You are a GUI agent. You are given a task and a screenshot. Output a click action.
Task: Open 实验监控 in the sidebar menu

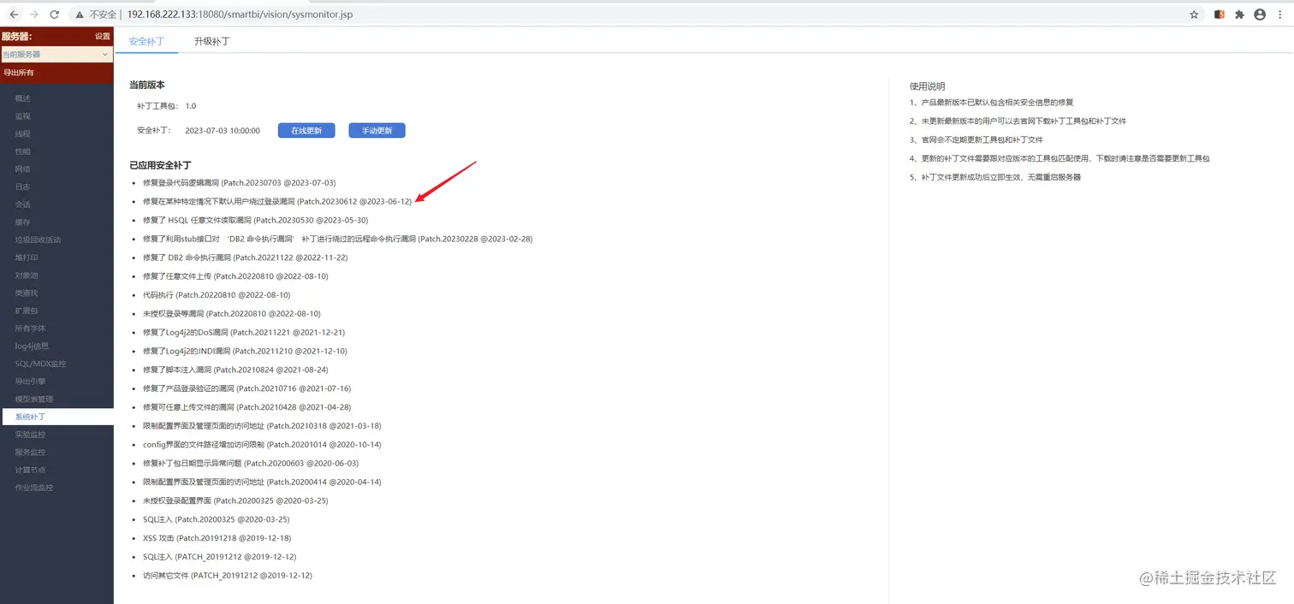[x=31, y=435]
